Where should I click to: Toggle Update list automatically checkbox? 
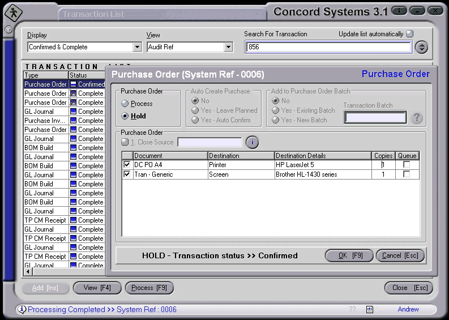(x=410, y=34)
